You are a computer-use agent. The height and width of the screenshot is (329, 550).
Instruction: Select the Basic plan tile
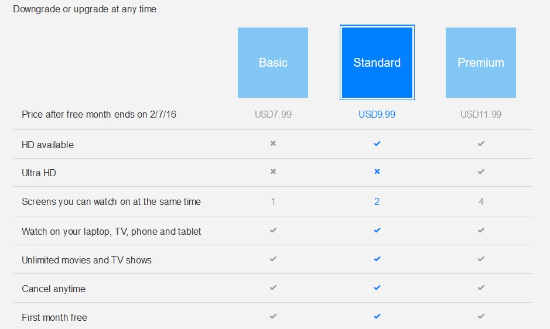pos(273,63)
